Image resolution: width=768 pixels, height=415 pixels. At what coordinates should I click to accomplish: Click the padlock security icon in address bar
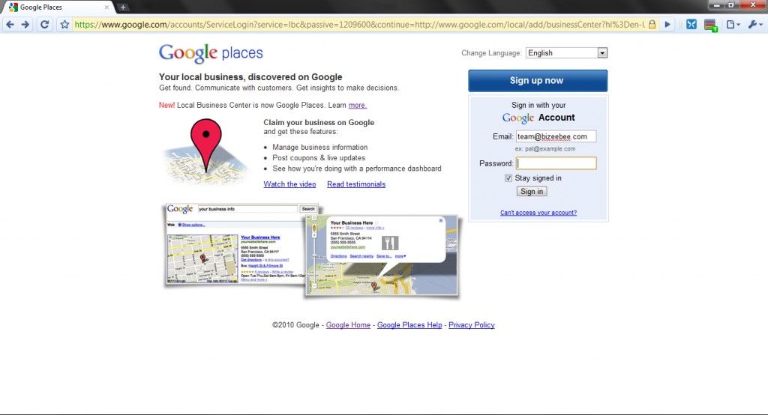(x=652, y=25)
